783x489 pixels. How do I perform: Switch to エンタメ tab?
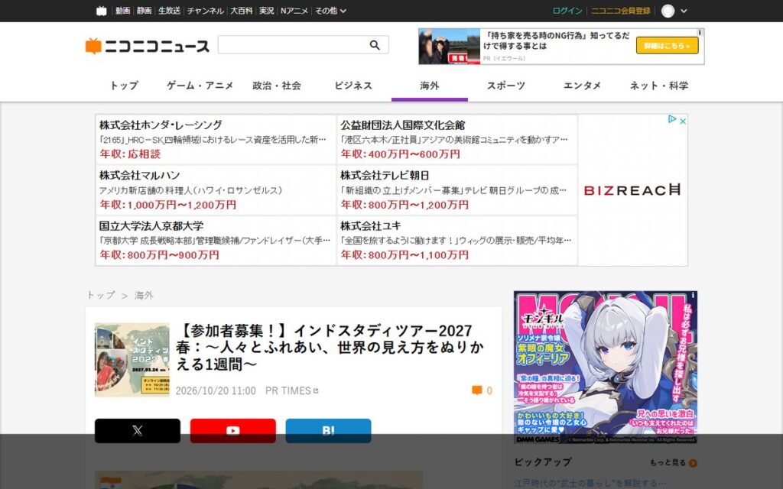(x=582, y=86)
